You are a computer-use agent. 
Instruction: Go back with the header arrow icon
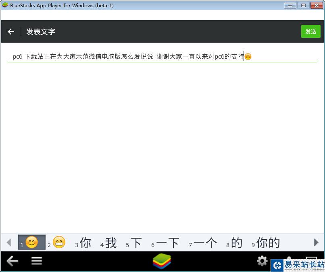[11, 31]
